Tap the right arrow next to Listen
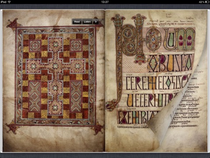Screen dimensions: 210x158 [x=96, y=22]
